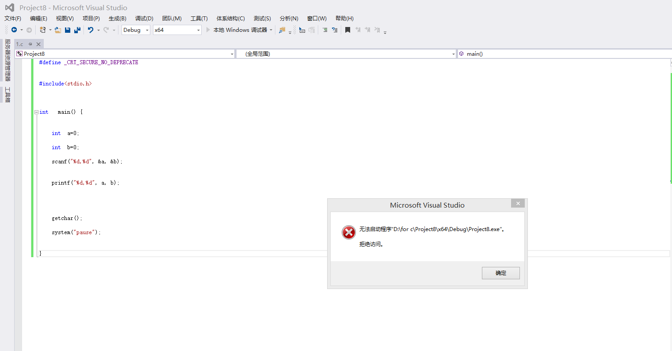This screenshot has height=351, width=672.
Task: Click the printf("%d,%d", a, b) line
Action: point(85,183)
